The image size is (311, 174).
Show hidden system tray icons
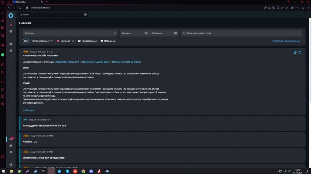[276, 171]
